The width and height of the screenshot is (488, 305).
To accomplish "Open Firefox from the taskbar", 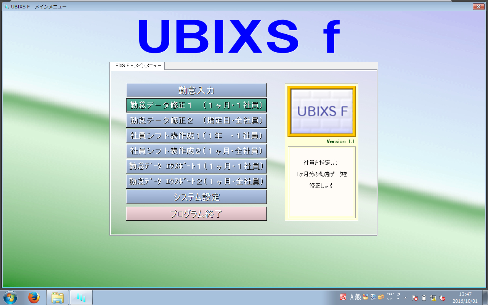I will click(34, 297).
